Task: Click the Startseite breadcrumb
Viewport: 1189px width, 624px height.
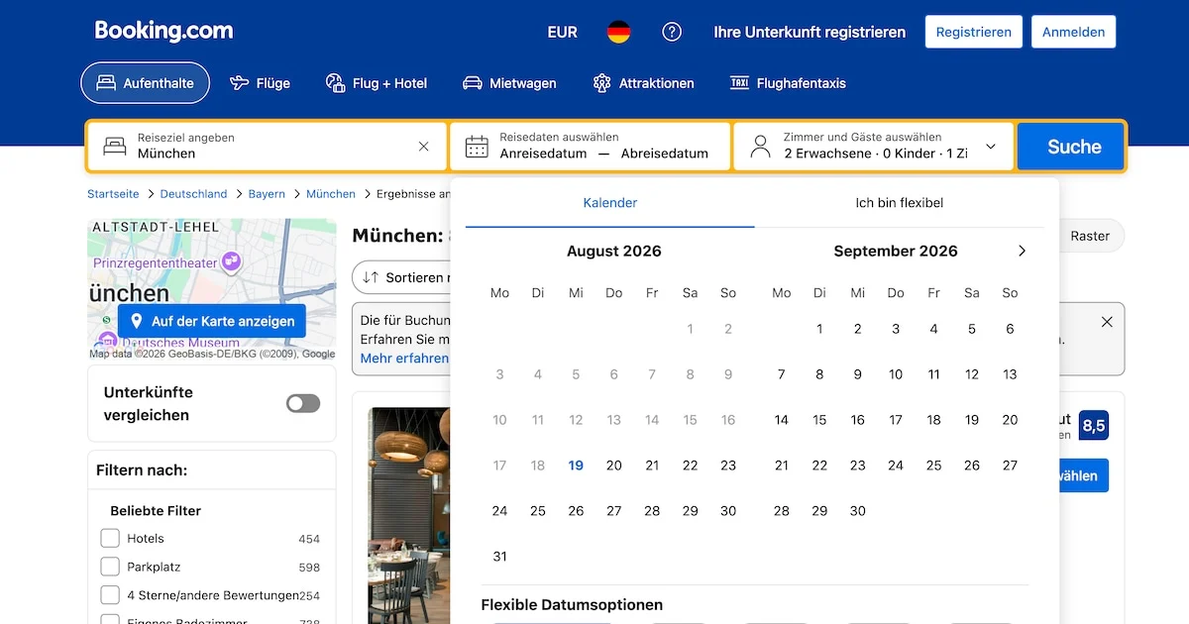Action: 113,194
